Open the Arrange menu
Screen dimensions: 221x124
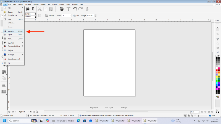point(28,4)
